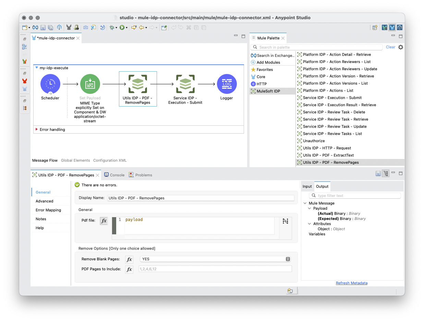This screenshot has width=424, height=321.
Task: Select the Utils IDP - PDF - RemovePages flow node
Action: click(x=138, y=89)
